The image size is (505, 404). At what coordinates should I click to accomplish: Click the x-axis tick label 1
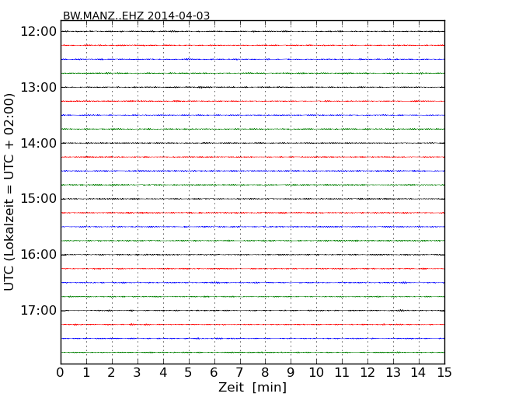[x=86, y=373]
